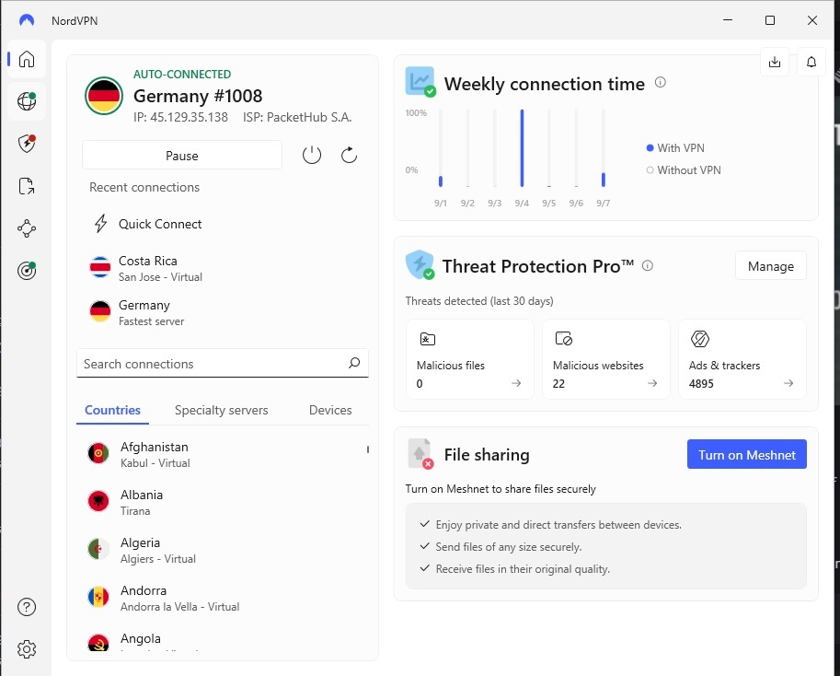Select Albania in country list
This screenshot has width=840, height=676.
click(223, 502)
